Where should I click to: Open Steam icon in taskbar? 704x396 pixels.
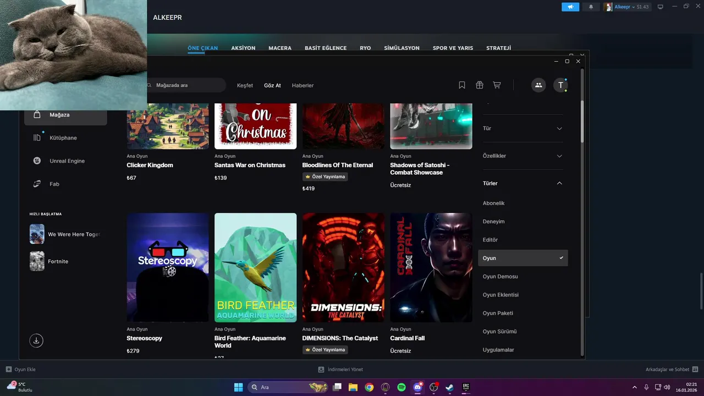point(450,387)
